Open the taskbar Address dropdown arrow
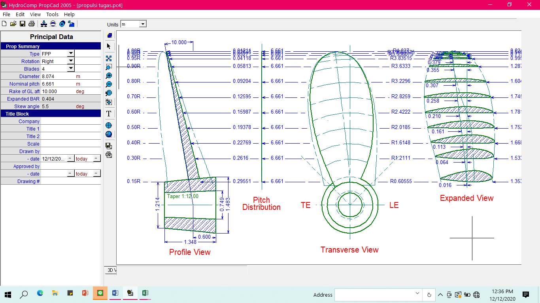Image resolution: width=540 pixels, height=303 pixels. click(x=417, y=294)
